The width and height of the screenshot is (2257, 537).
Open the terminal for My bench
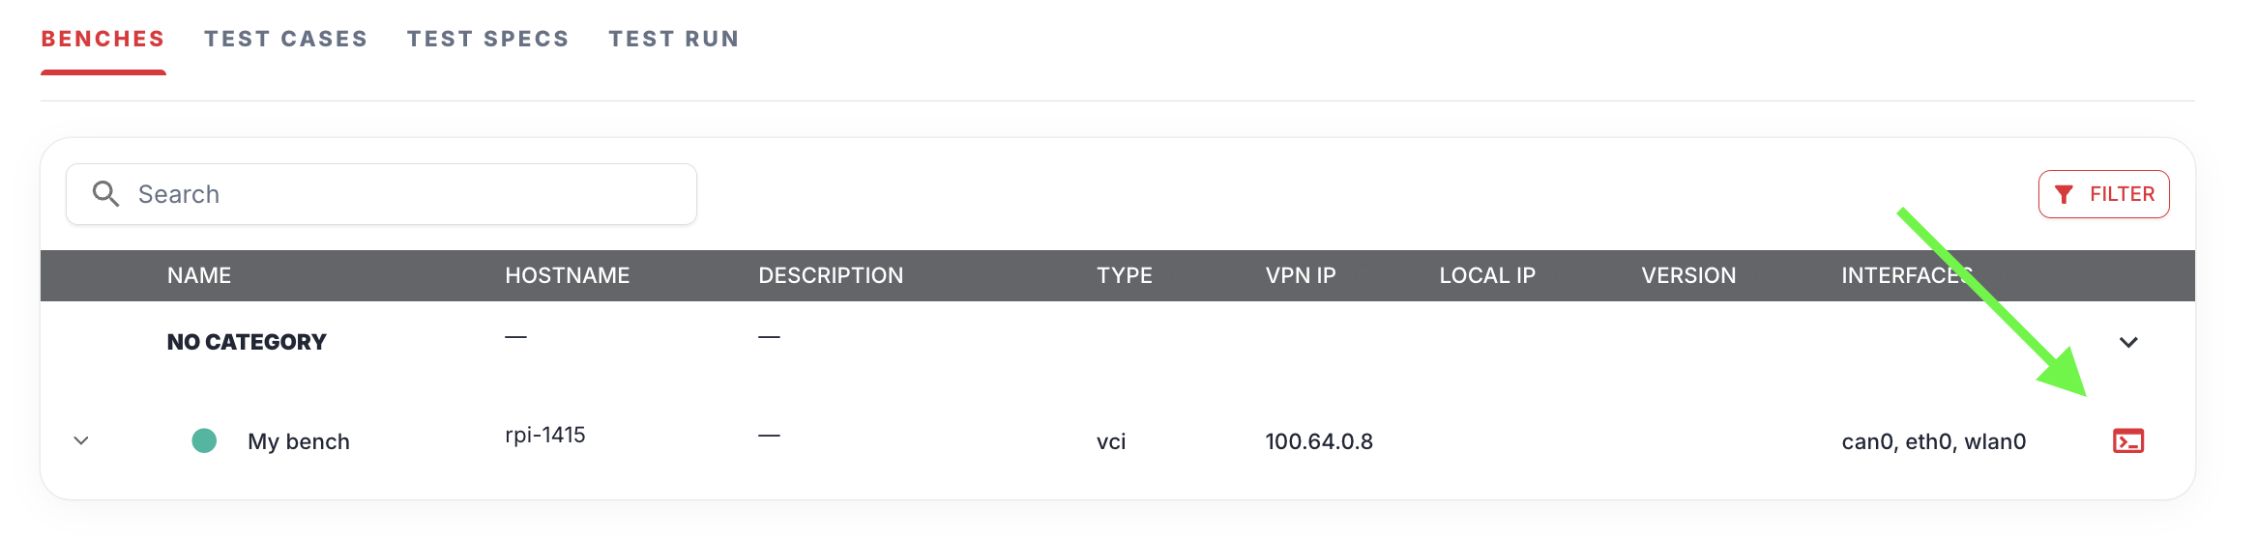tap(2127, 441)
